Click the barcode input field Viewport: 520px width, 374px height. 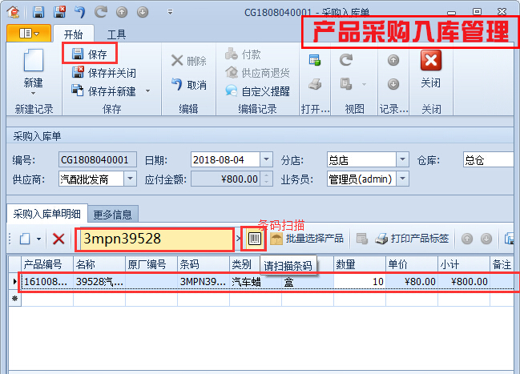coord(155,239)
